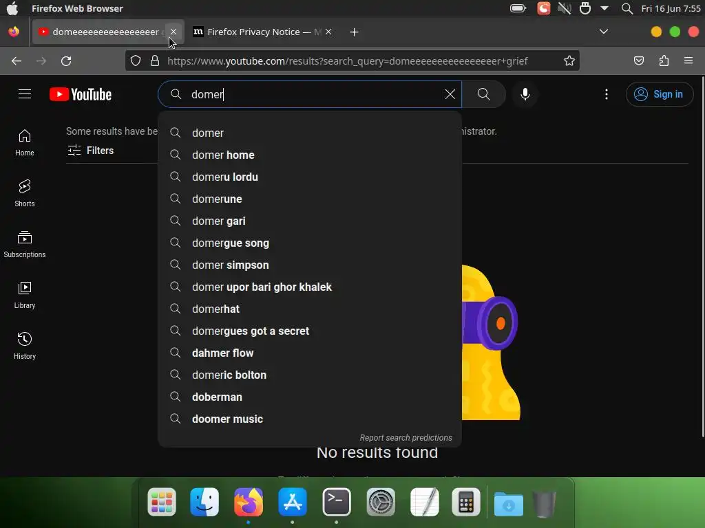Open the Downloads folder in the dock
The height and width of the screenshot is (528, 705).
click(509, 504)
